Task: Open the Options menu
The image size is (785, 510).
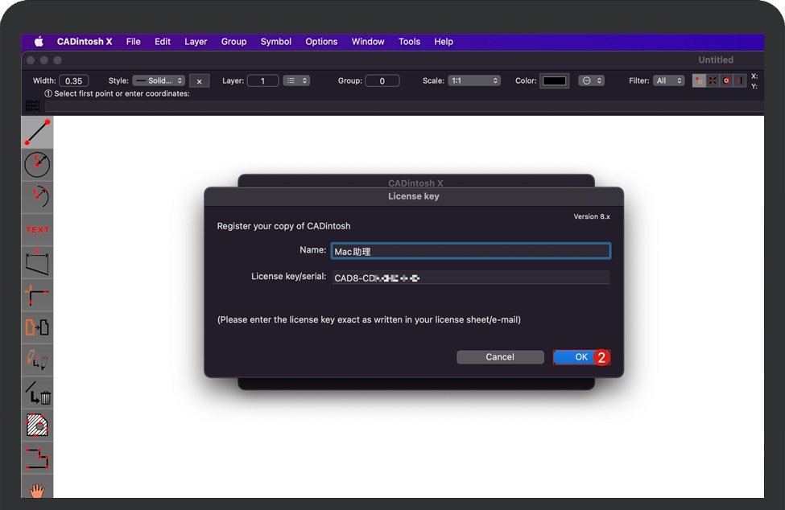Action: pos(321,42)
